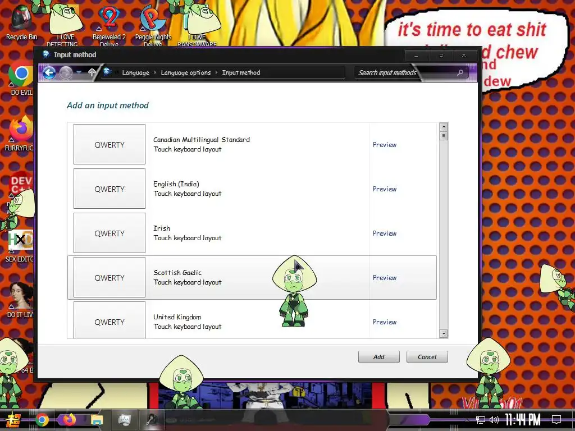This screenshot has height=431, width=575.
Task: Open recent locations dropdown arrow
Action: pyautogui.click(x=79, y=72)
